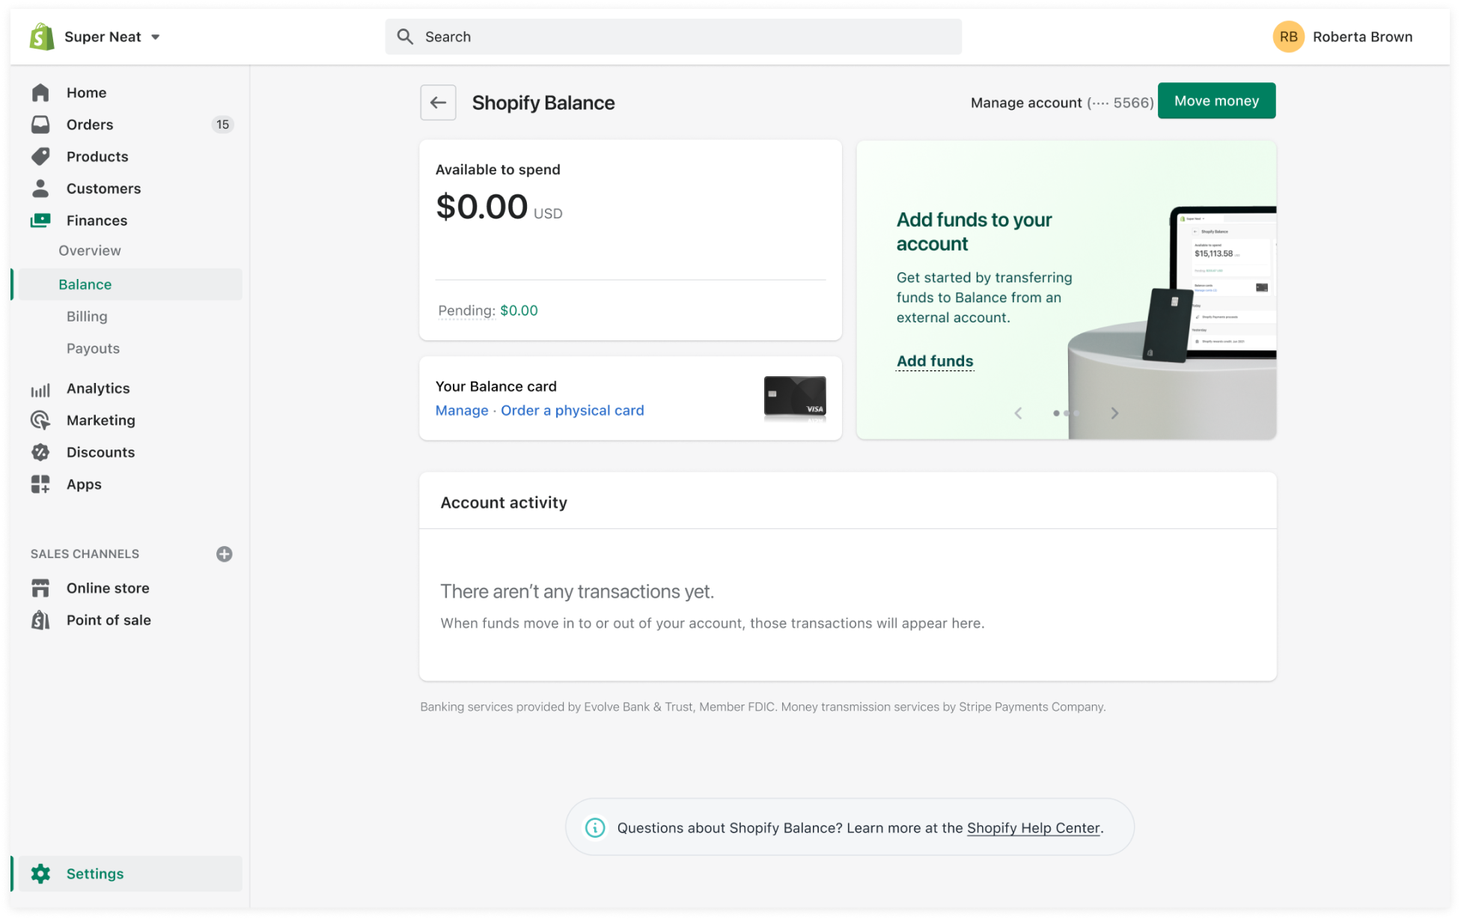Select the Customers icon
Image resolution: width=1461 pixels, height=920 pixels.
(40, 188)
